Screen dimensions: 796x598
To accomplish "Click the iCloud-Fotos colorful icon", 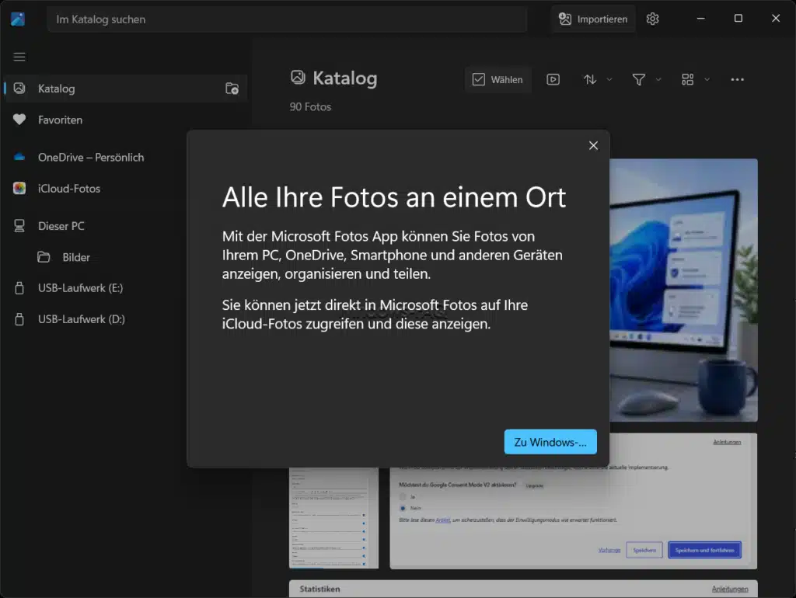I will point(19,188).
